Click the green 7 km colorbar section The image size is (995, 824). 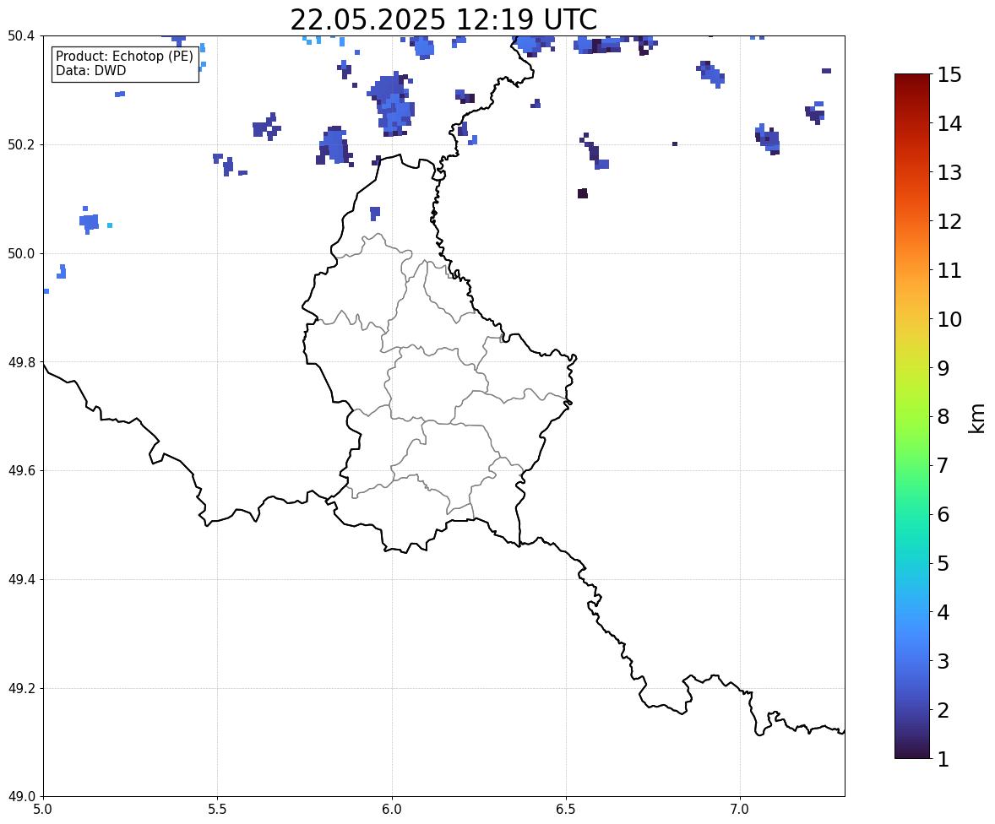coord(912,465)
